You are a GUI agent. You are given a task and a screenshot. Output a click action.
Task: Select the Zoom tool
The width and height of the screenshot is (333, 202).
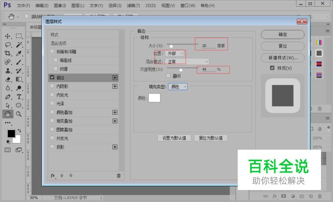tap(19, 114)
